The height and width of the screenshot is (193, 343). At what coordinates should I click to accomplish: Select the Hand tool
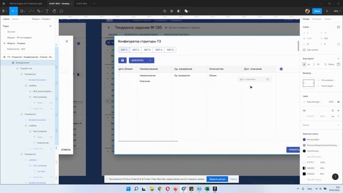pyautogui.click(x=54, y=11)
